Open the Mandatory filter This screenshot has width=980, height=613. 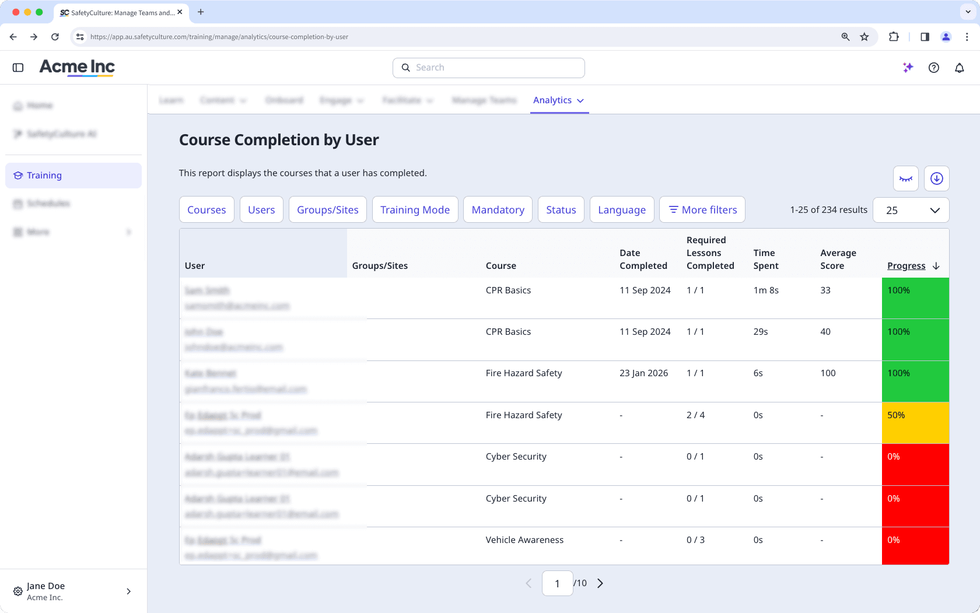(x=498, y=210)
